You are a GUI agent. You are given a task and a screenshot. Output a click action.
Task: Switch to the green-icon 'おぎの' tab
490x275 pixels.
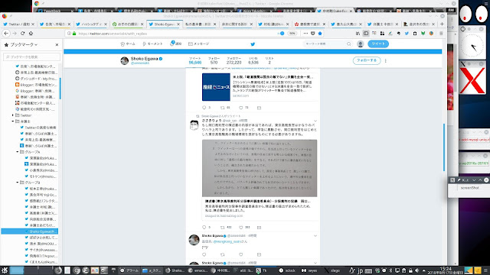(128, 24)
